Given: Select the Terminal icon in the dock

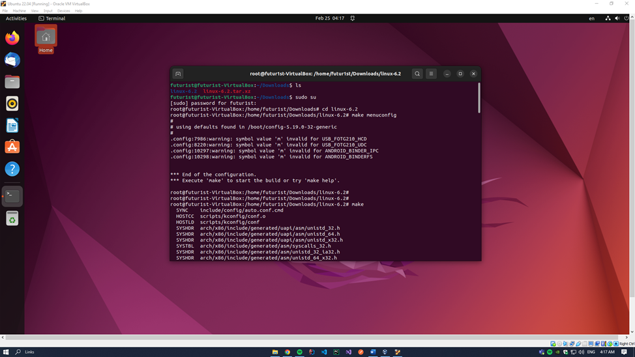Looking at the screenshot, I should coord(12,196).
